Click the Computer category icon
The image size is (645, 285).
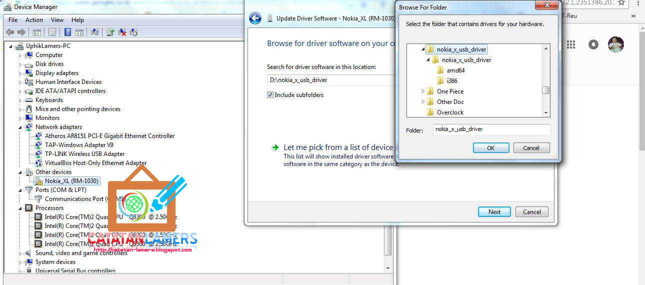click(29, 55)
